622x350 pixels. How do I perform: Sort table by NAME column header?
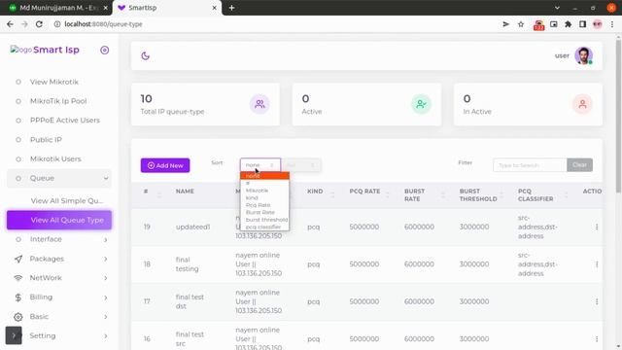pyautogui.click(x=185, y=192)
